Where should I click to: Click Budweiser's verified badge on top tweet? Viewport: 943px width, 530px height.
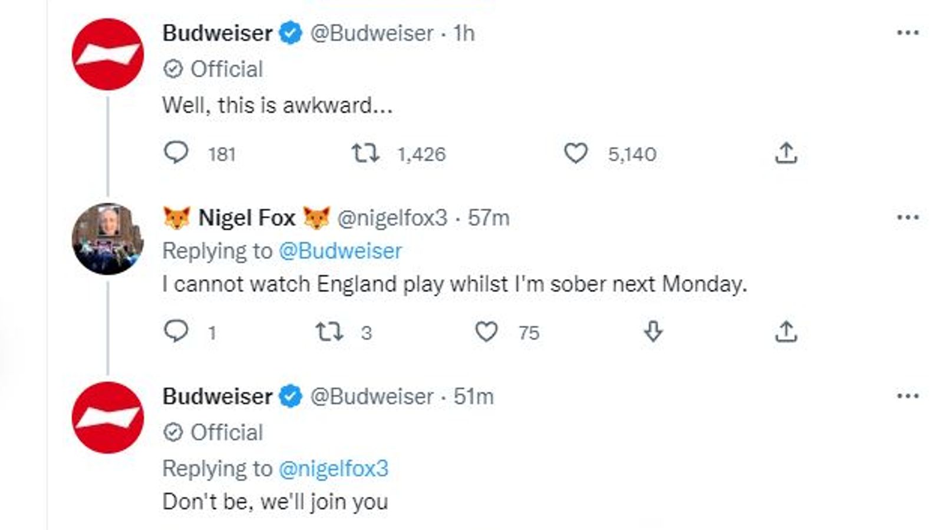click(x=290, y=33)
